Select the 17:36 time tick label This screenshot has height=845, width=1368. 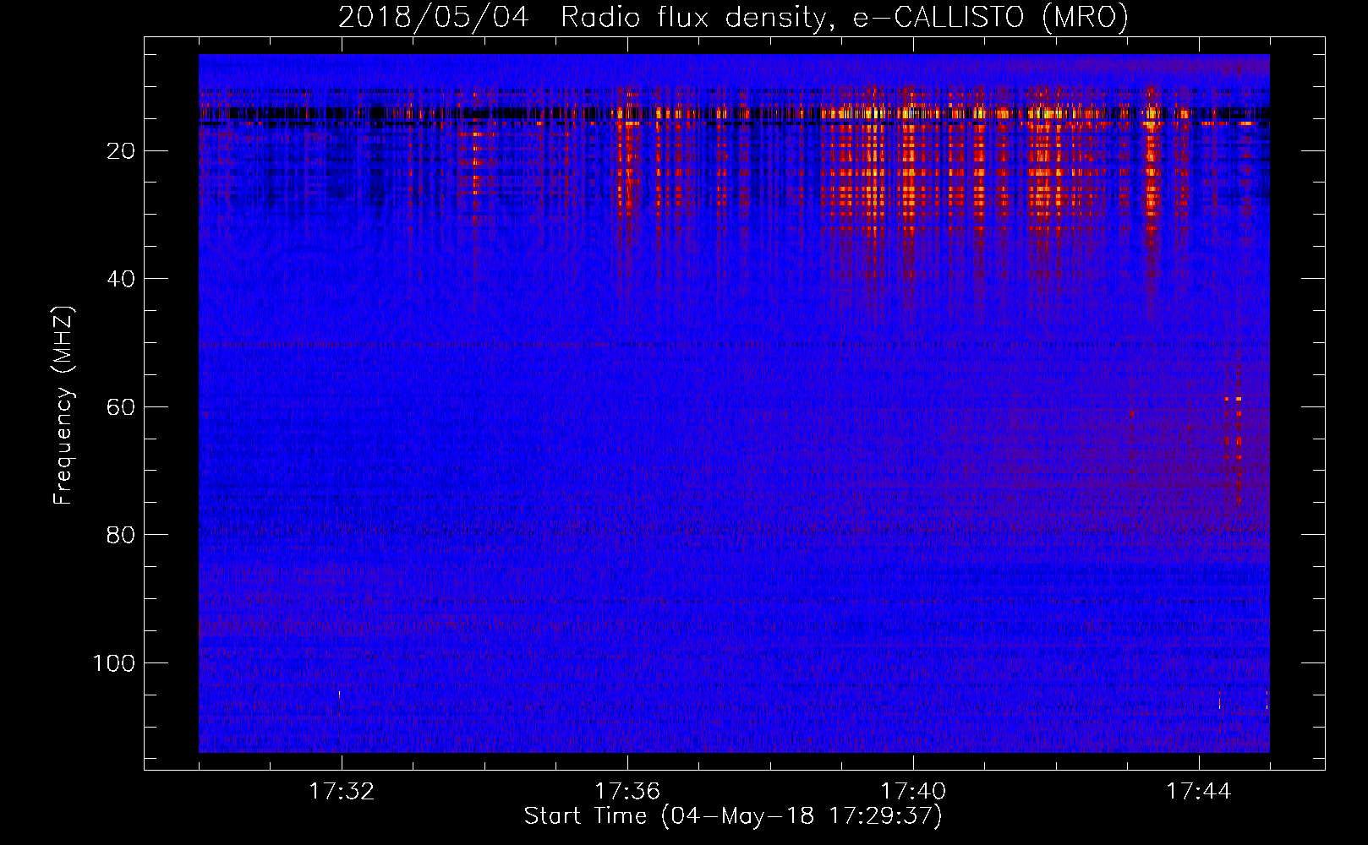pyautogui.click(x=627, y=792)
